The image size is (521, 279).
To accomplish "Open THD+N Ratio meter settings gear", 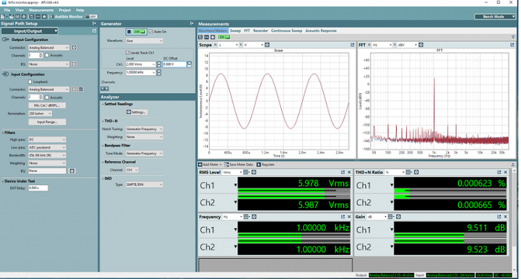I will coord(416,172).
